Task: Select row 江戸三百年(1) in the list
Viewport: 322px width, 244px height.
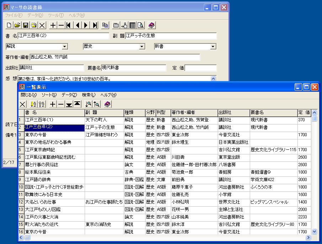Action: [x=165, y=120]
